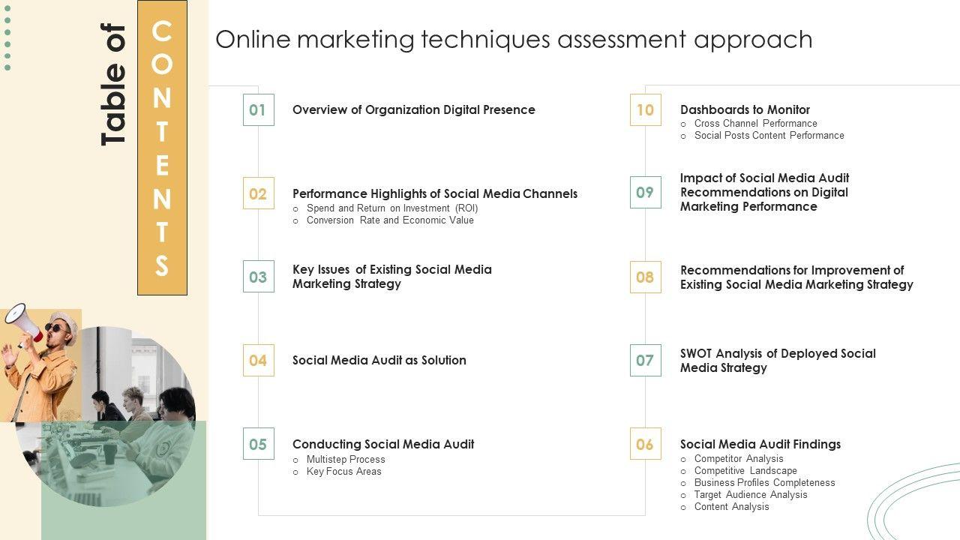
Task: Select the number box 10
Action: pyautogui.click(x=645, y=109)
